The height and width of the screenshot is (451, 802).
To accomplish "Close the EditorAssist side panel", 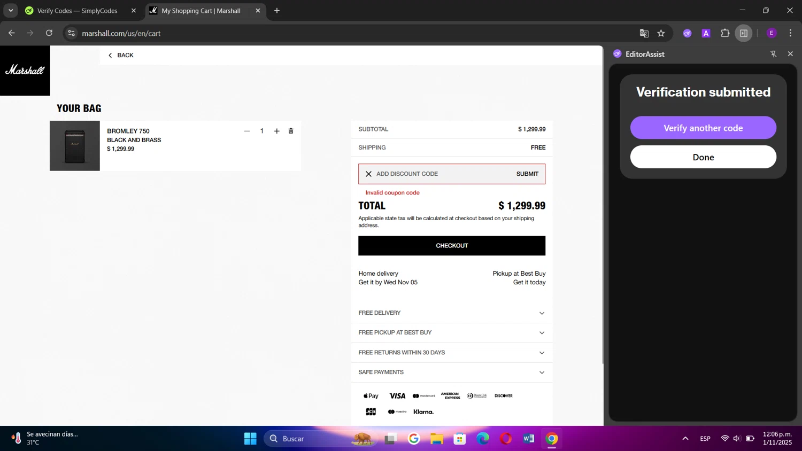I will point(790,54).
